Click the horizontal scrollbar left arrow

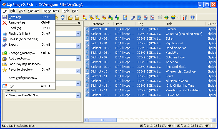86,120
